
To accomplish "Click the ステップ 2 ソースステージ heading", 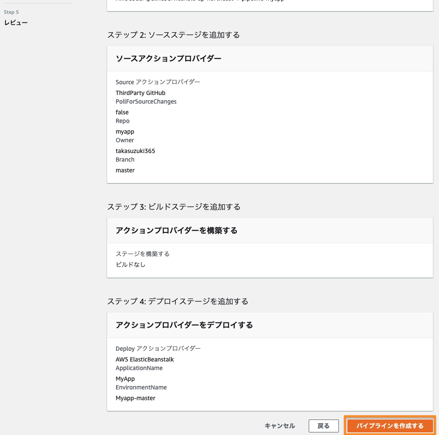I will pyautogui.click(x=173, y=35).
